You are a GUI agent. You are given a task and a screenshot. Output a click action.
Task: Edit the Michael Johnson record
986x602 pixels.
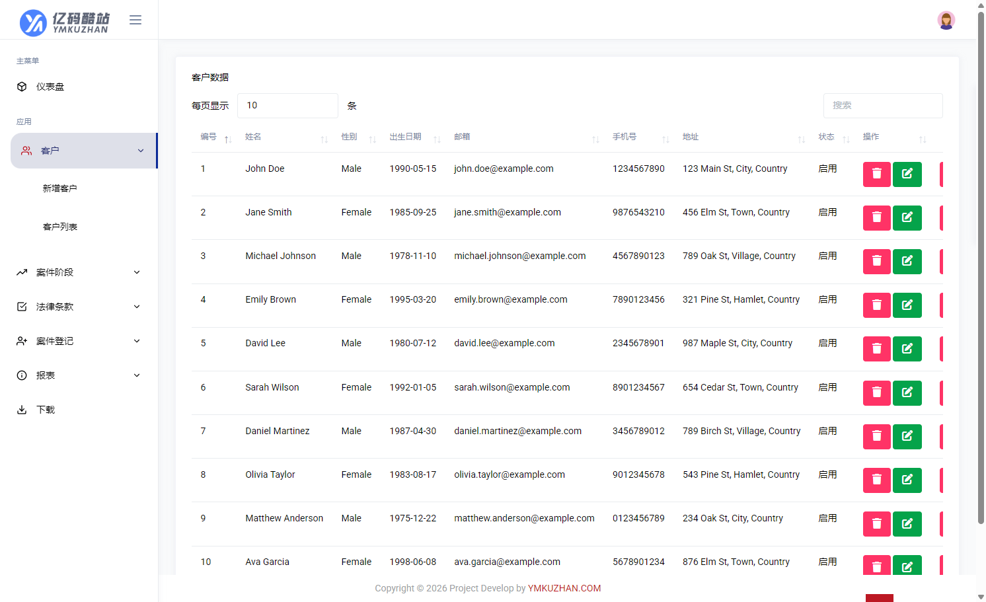[907, 261]
